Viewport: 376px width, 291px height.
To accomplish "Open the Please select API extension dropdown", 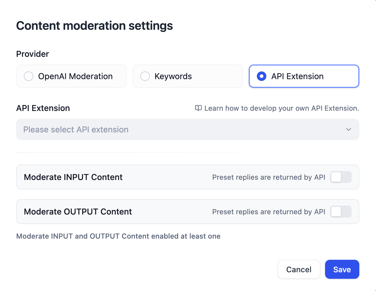I will [x=188, y=129].
